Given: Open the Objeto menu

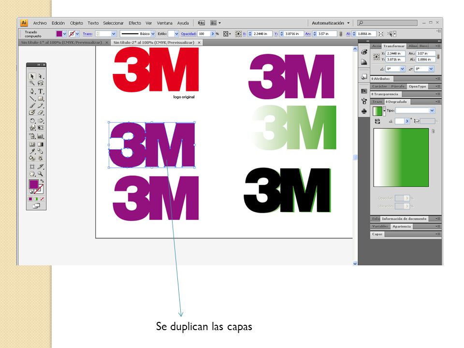Looking at the screenshot, I should (x=76, y=23).
